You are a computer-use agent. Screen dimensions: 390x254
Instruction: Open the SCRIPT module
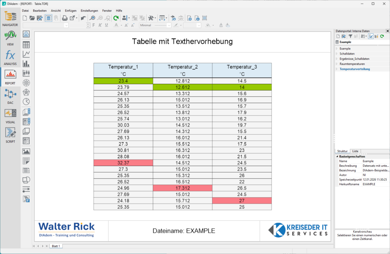click(x=10, y=135)
